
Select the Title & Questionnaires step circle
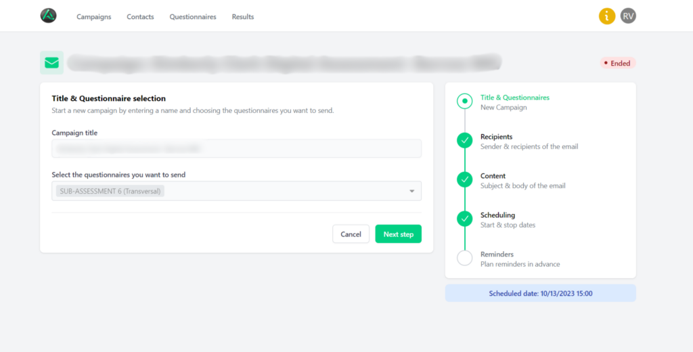[464, 102]
